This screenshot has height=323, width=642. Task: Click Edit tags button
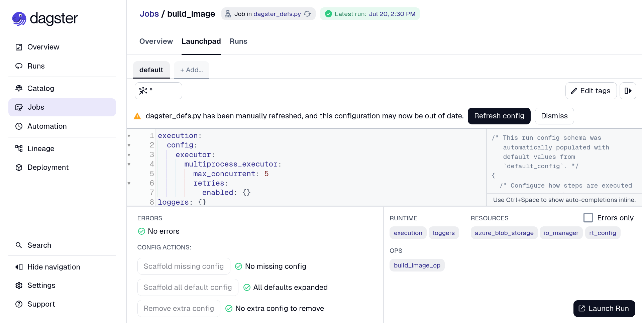point(591,91)
